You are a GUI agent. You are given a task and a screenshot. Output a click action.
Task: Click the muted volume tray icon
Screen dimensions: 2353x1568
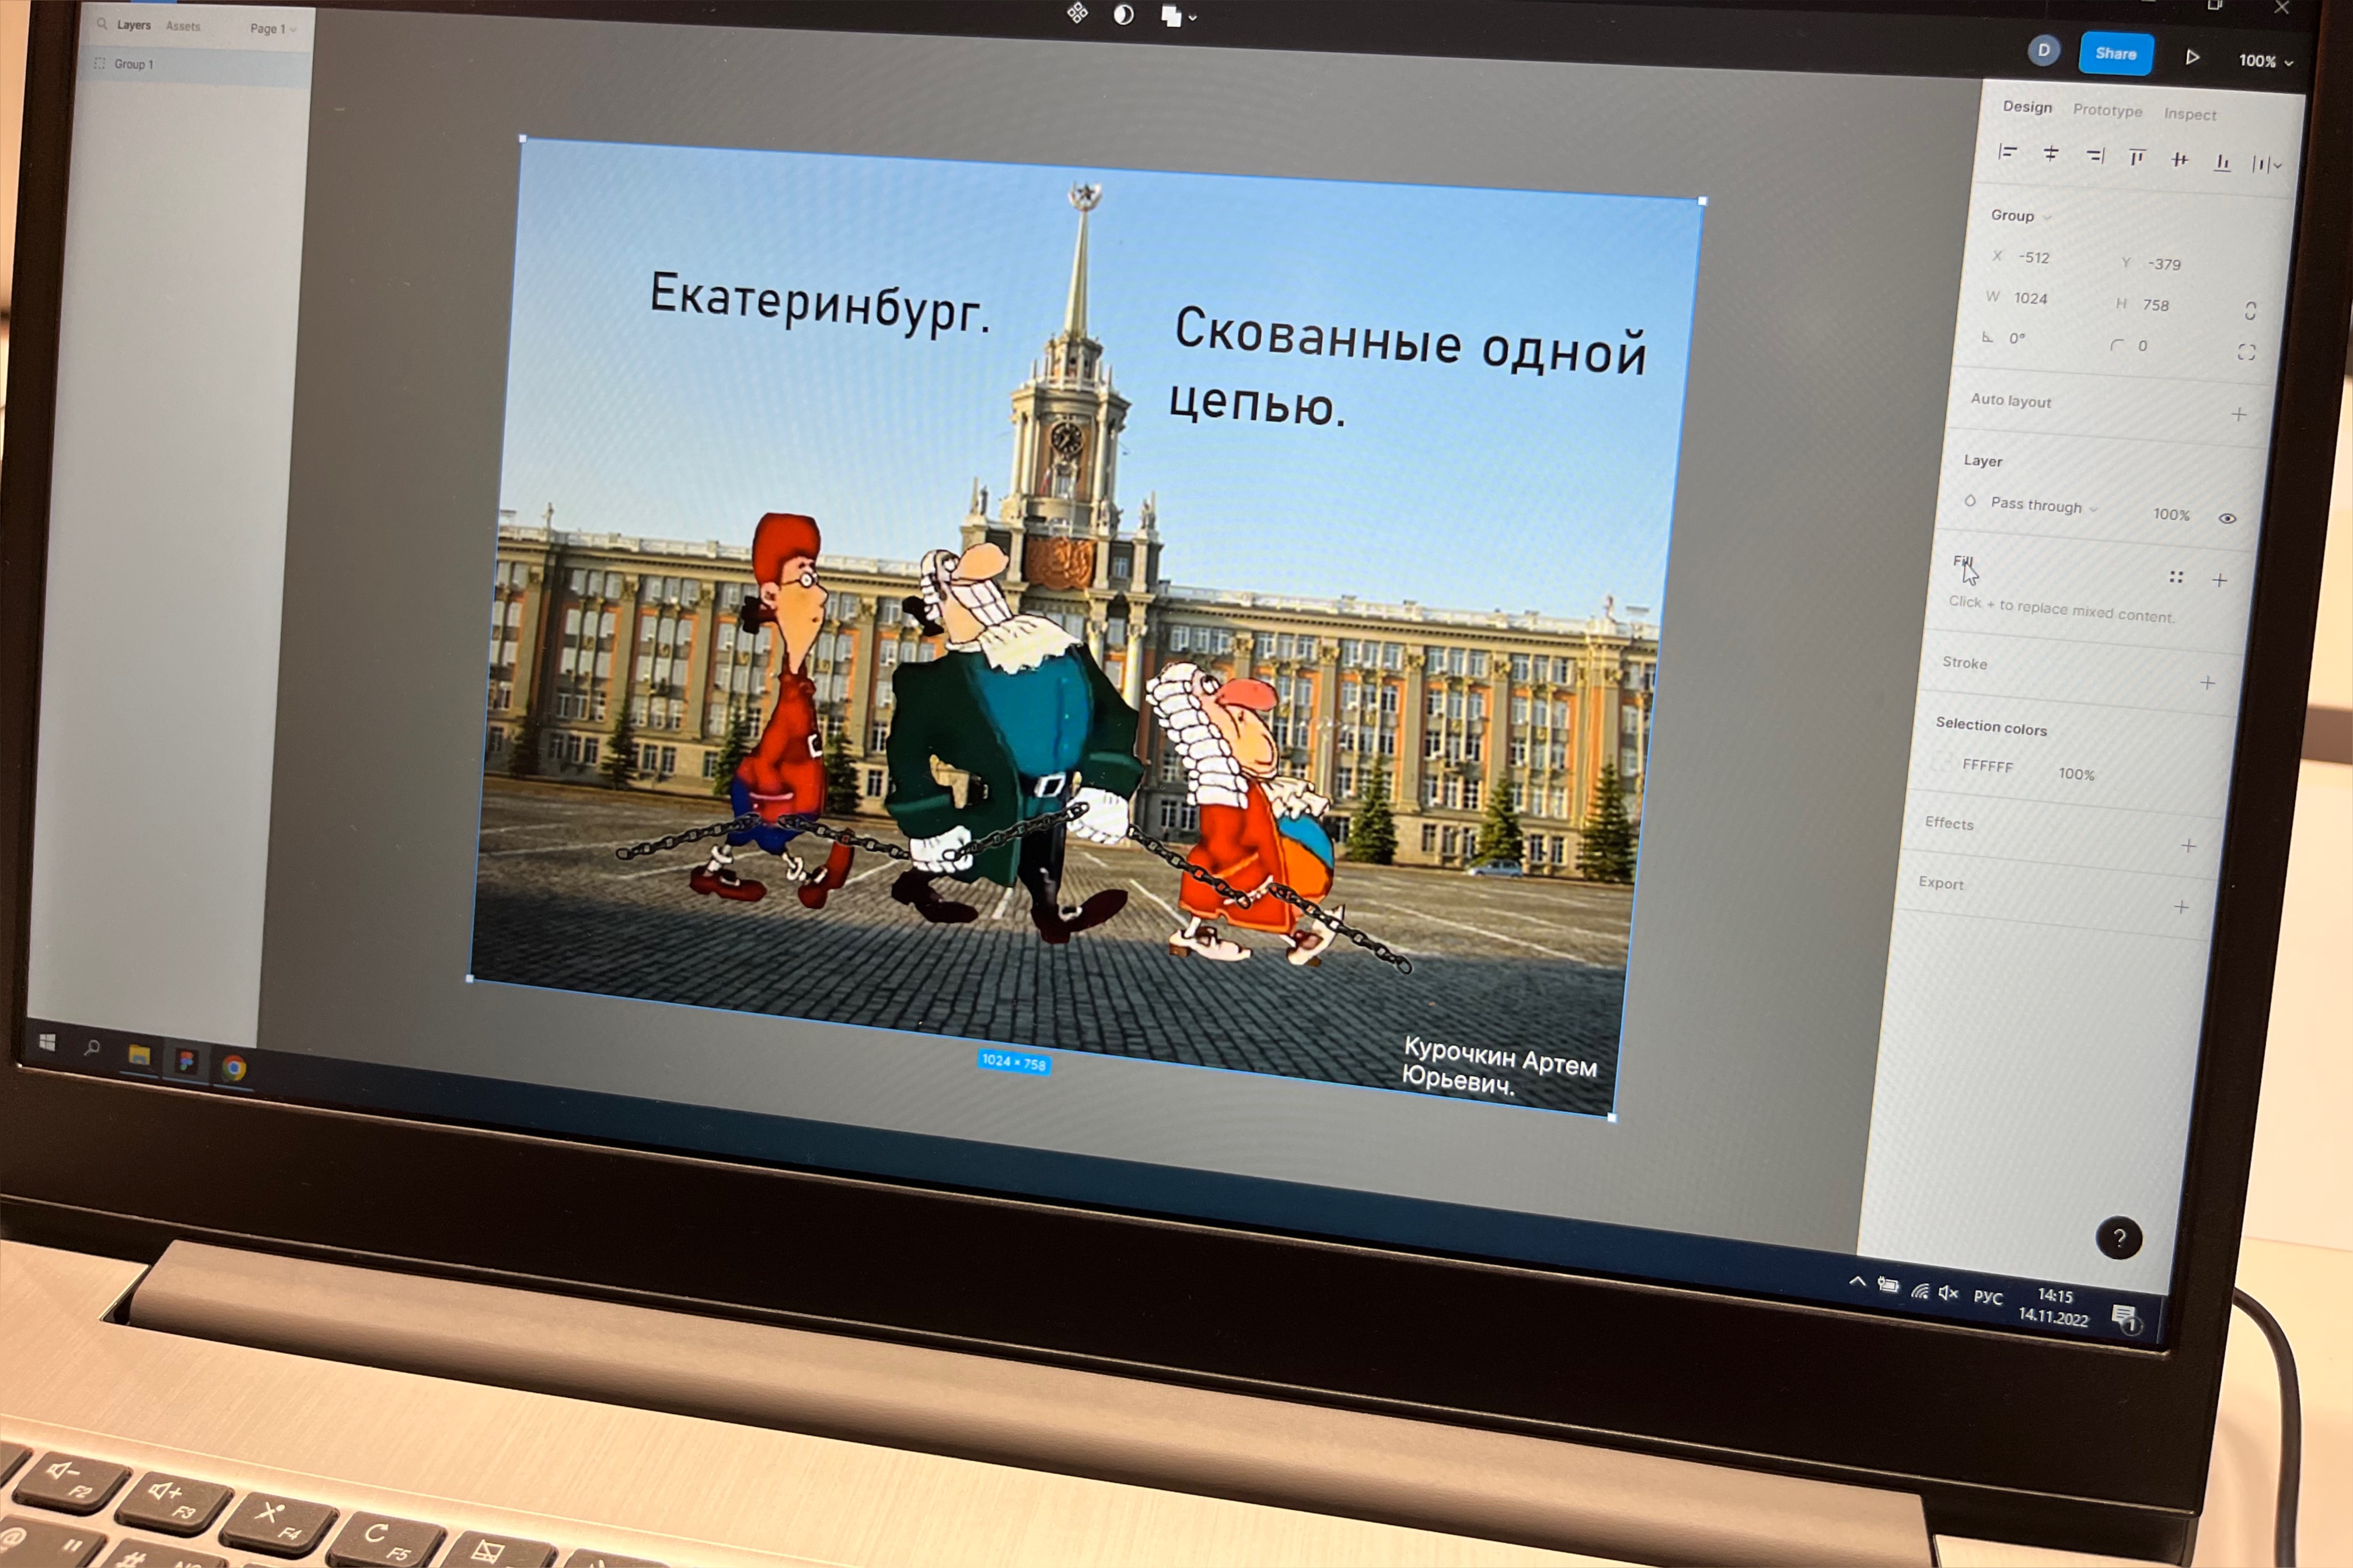click(1948, 1293)
